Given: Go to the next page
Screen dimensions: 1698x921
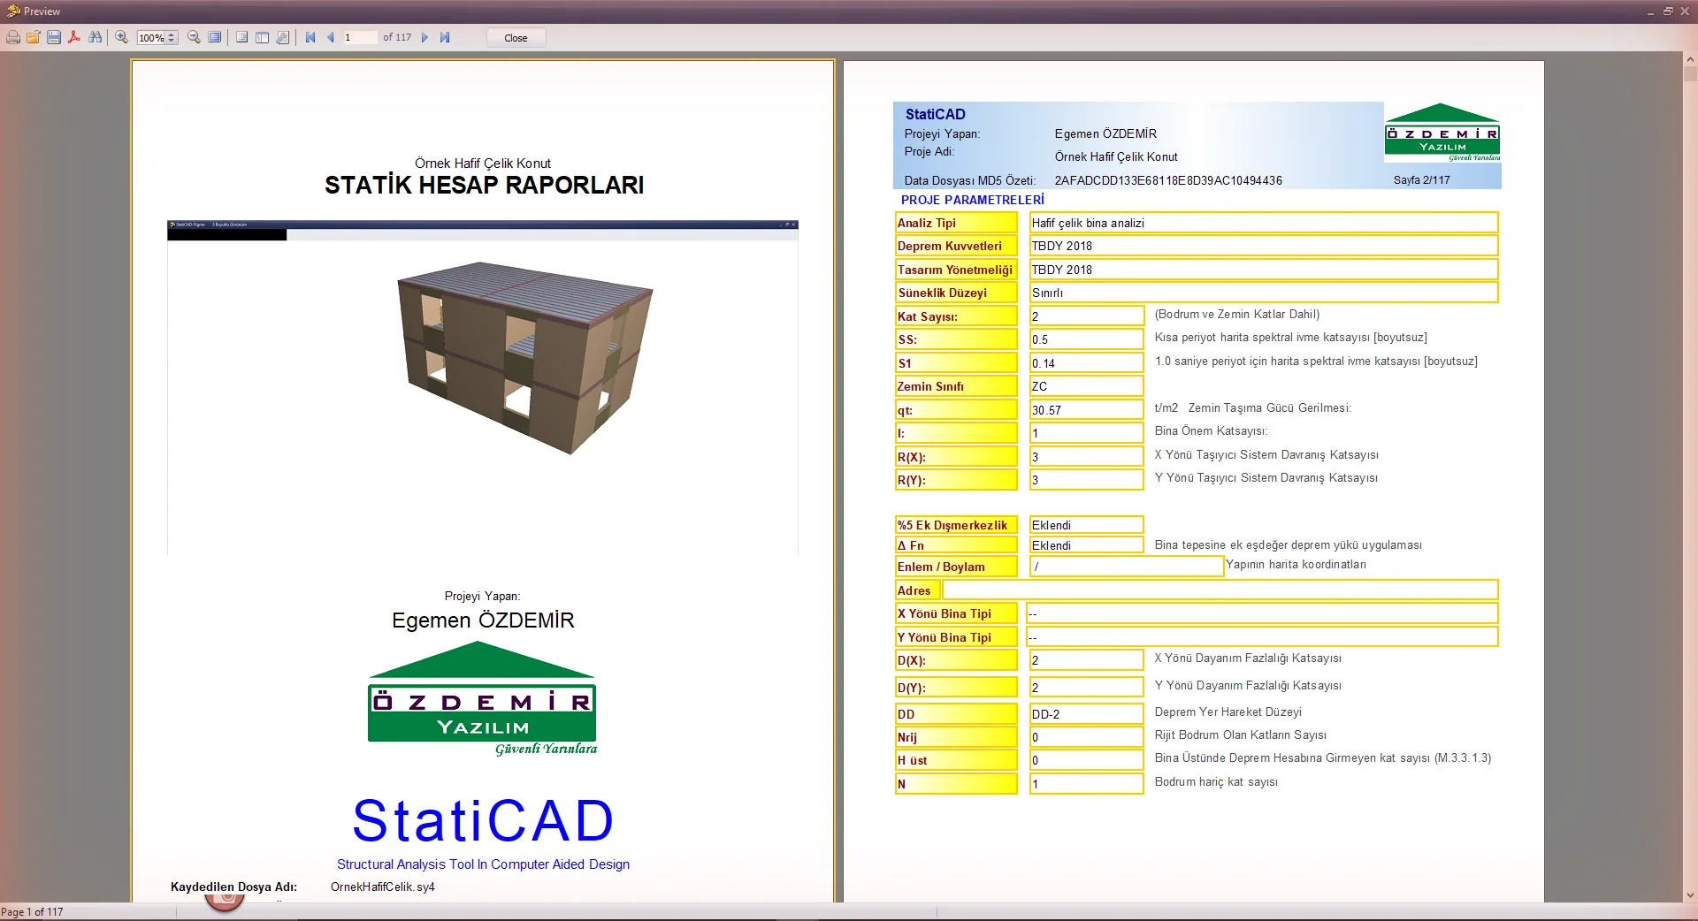Looking at the screenshot, I should [424, 38].
